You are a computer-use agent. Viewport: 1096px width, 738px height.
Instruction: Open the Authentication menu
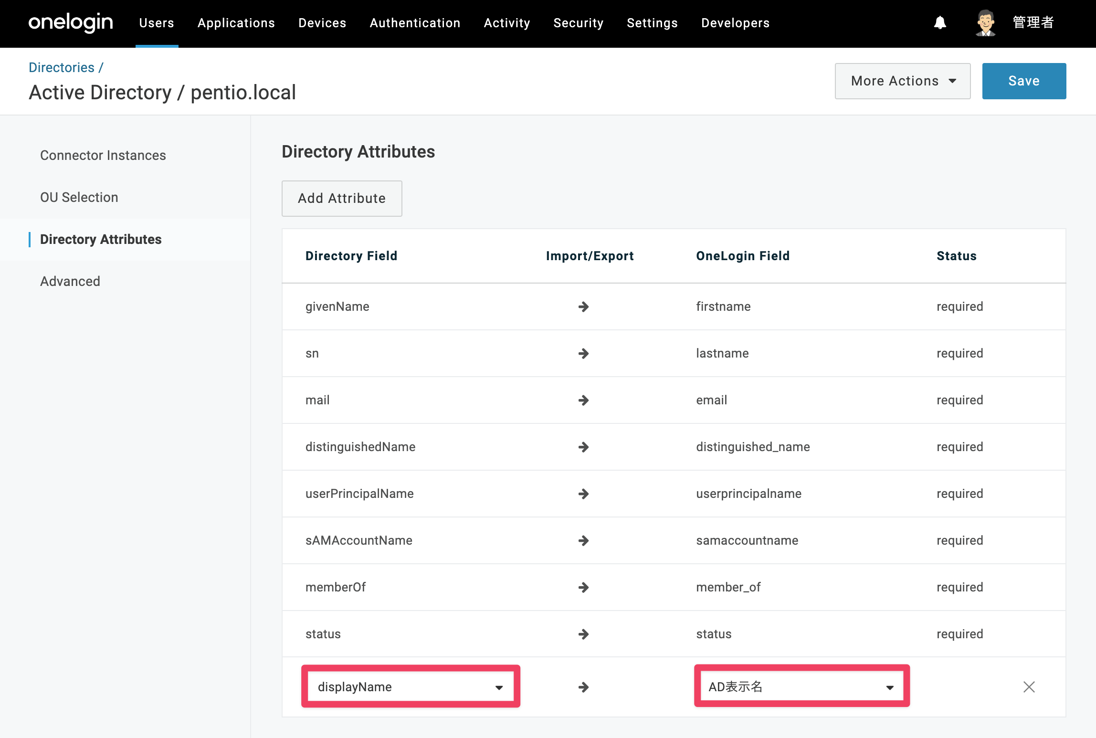coord(415,23)
